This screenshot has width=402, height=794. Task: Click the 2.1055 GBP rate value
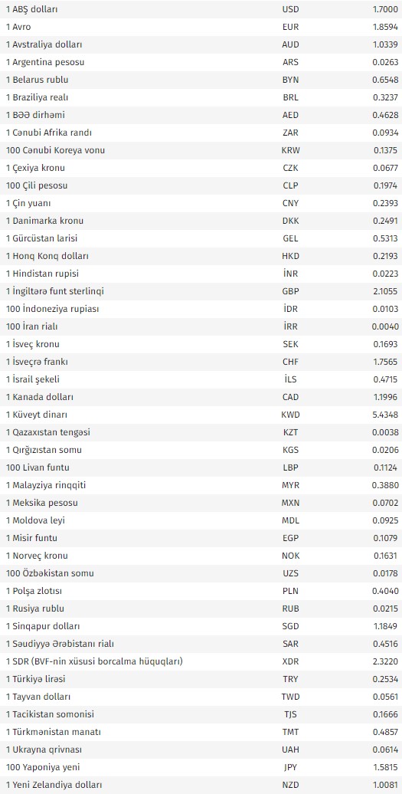385,291
